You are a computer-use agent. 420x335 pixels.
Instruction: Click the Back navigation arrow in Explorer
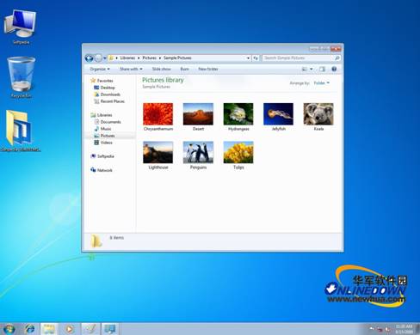click(89, 58)
